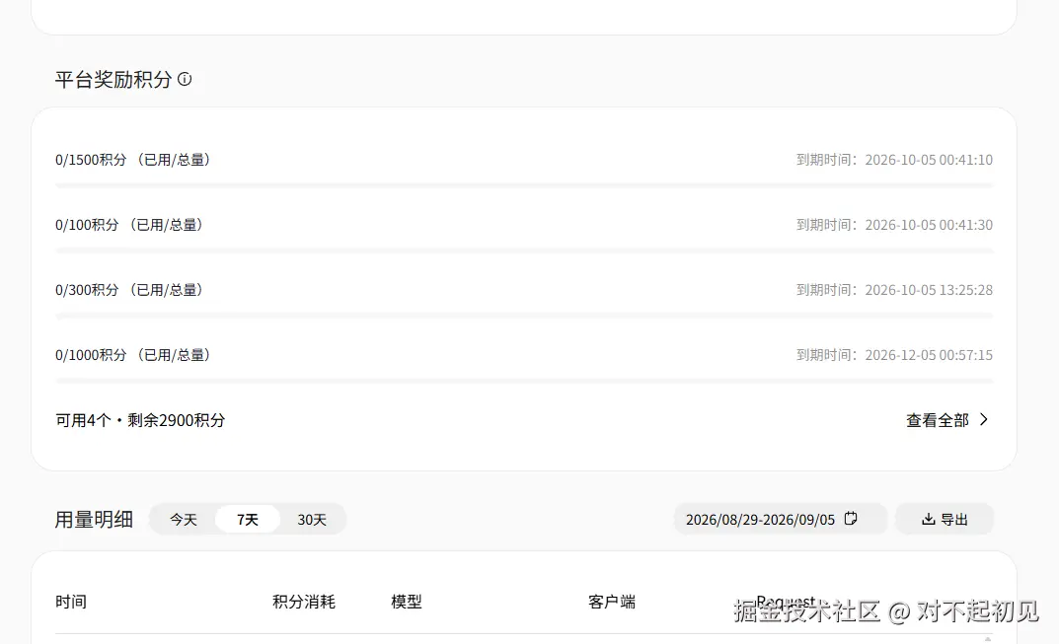
Task: Click the 时间 column header
Action: [71, 602]
